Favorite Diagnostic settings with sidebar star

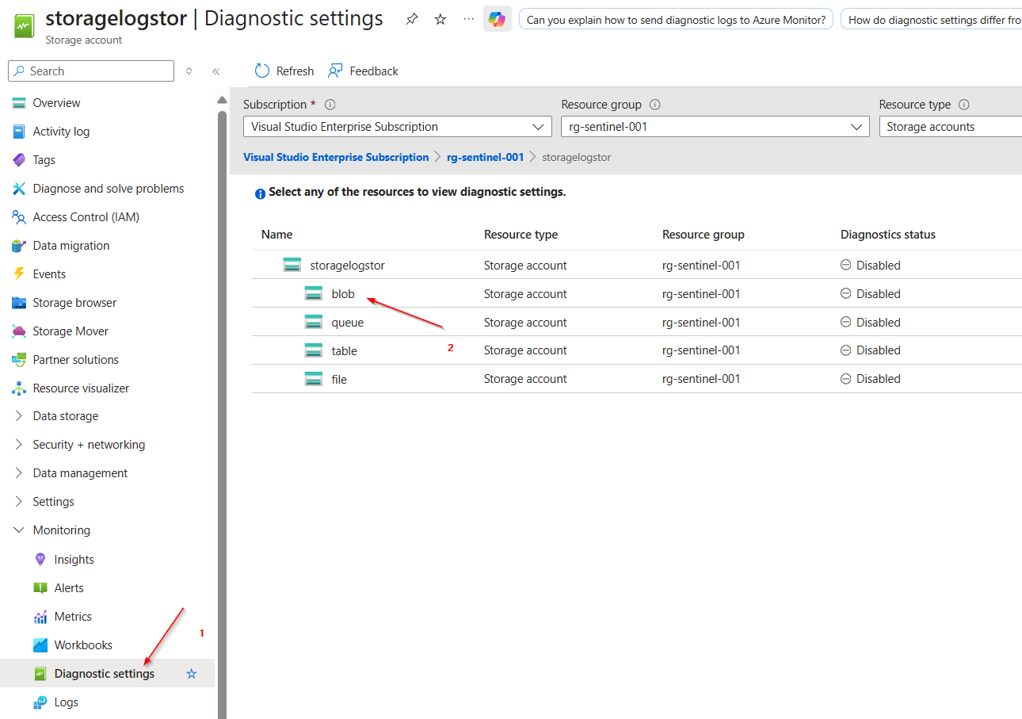click(x=191, y=674)
